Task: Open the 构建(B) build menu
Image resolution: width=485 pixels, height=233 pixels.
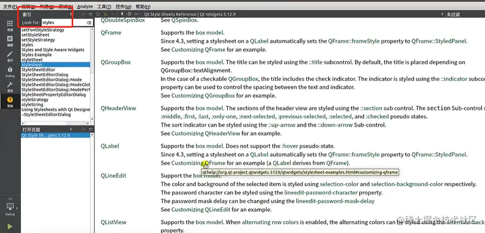Action: (46, 7)
